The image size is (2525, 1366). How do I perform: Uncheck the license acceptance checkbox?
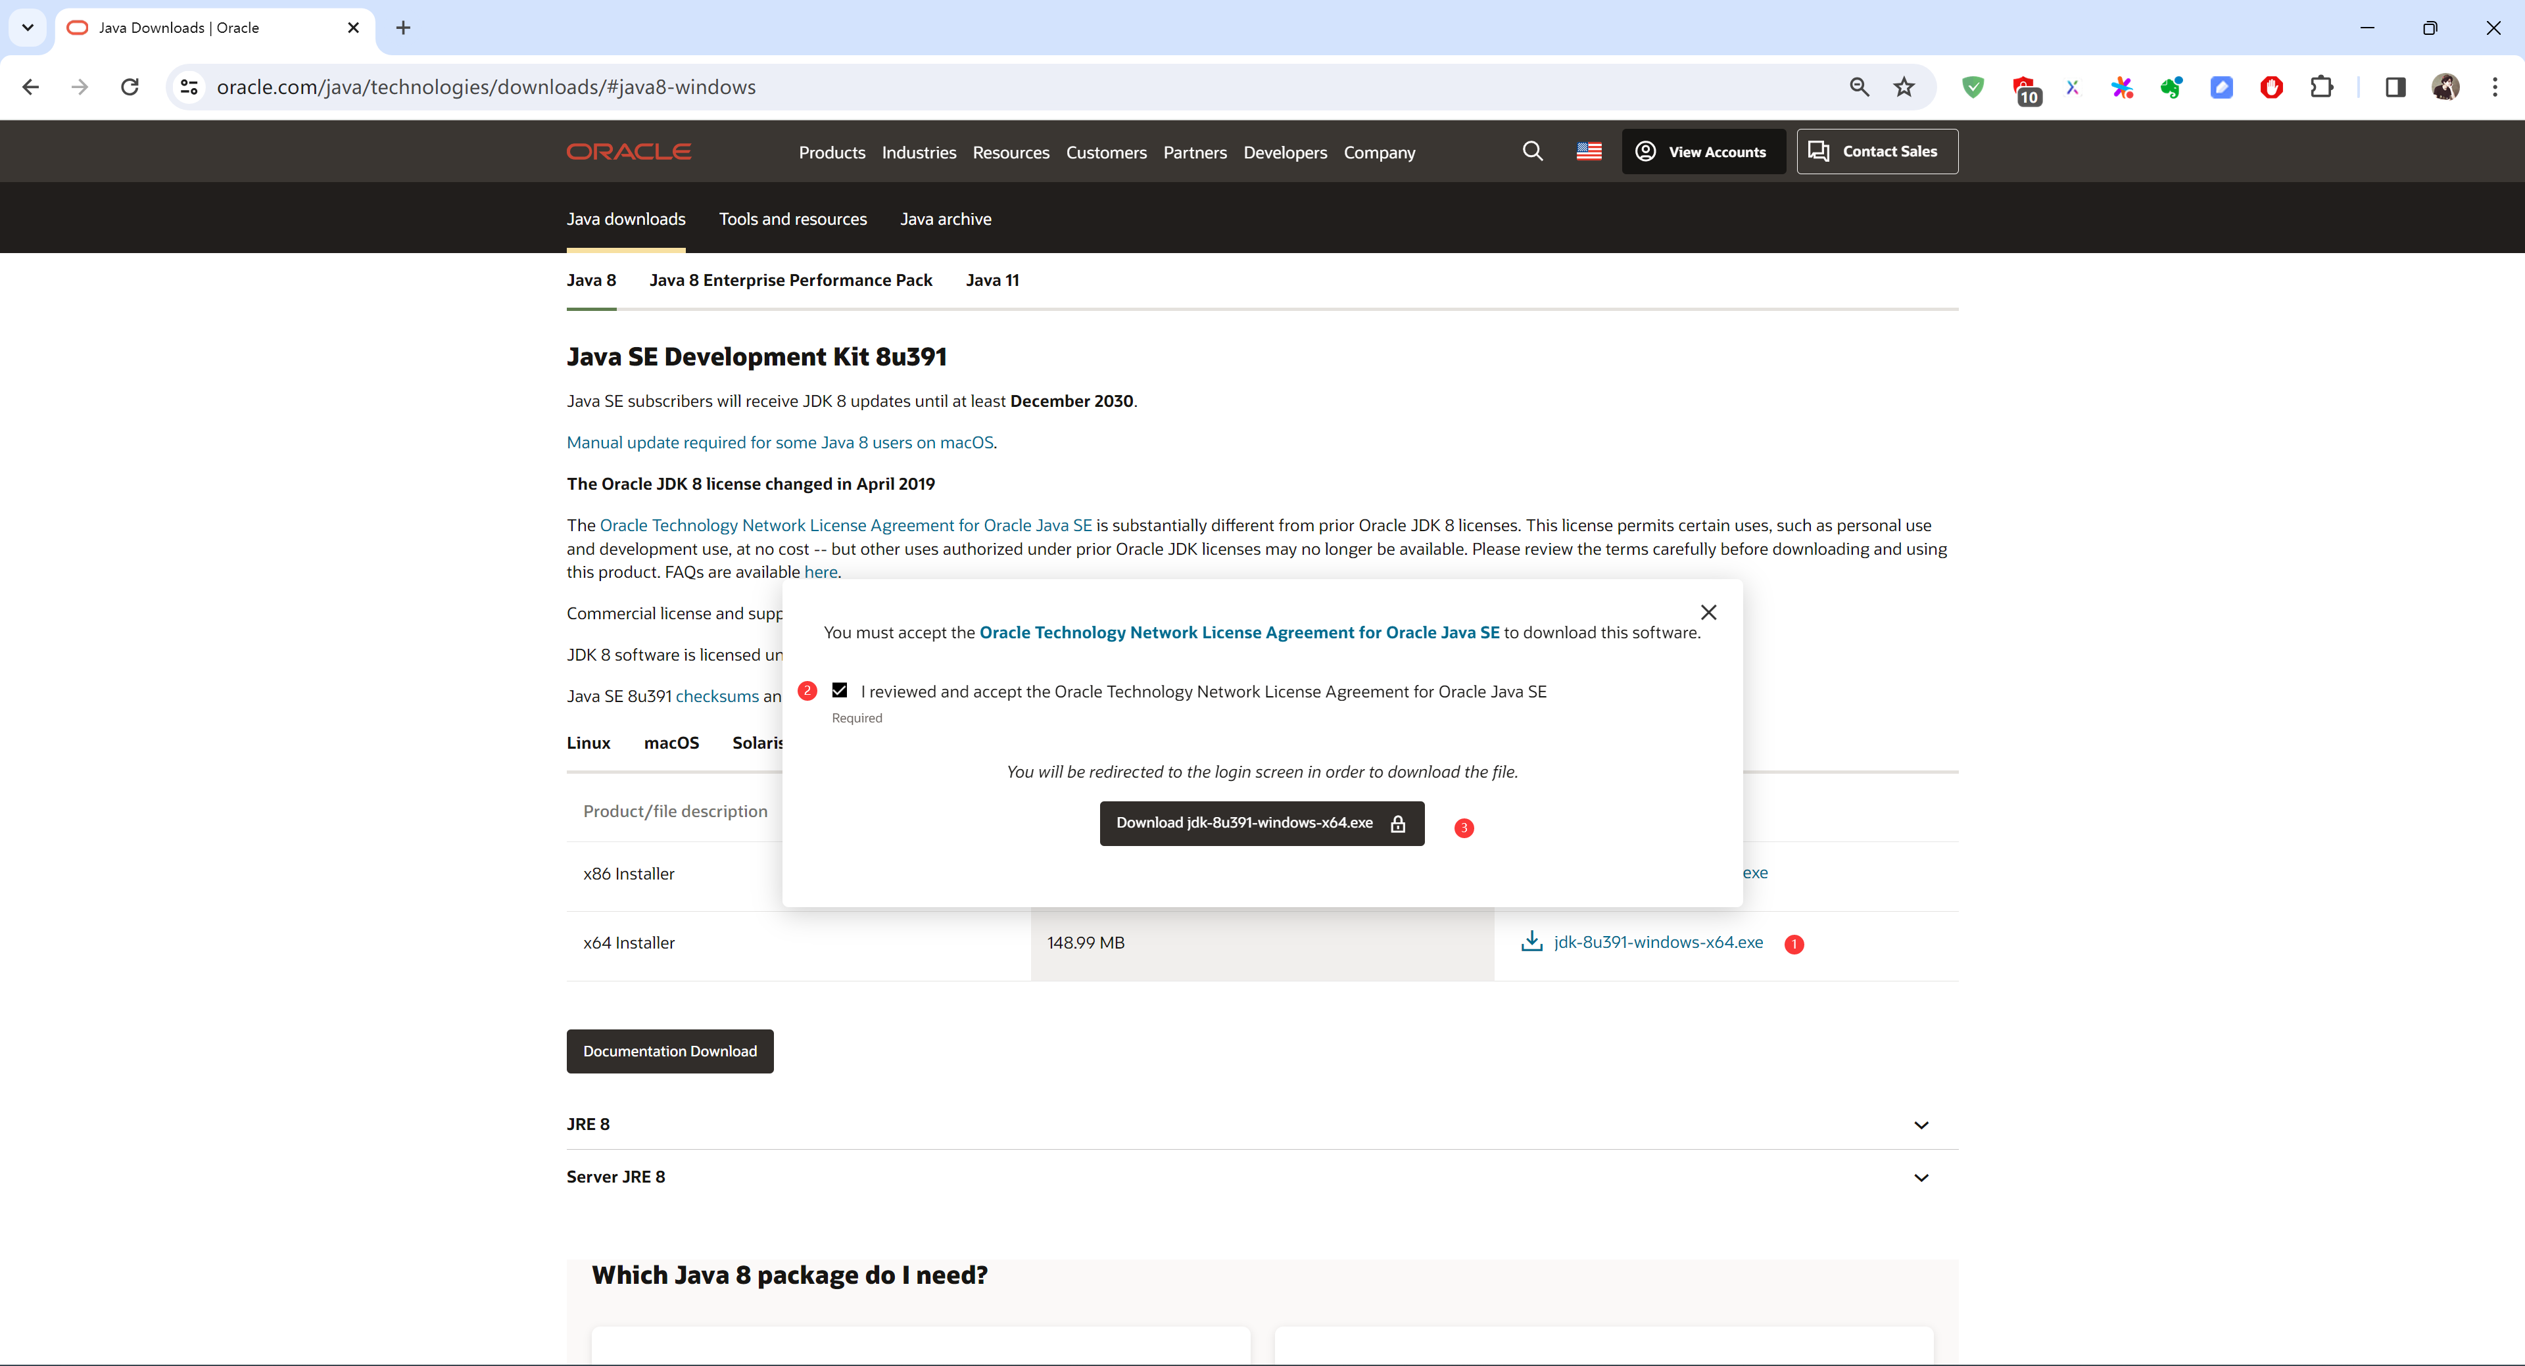pyautogui.click(x=839, y=690)
